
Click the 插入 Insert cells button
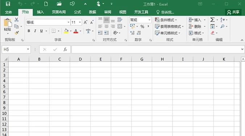tap(197, 20)
